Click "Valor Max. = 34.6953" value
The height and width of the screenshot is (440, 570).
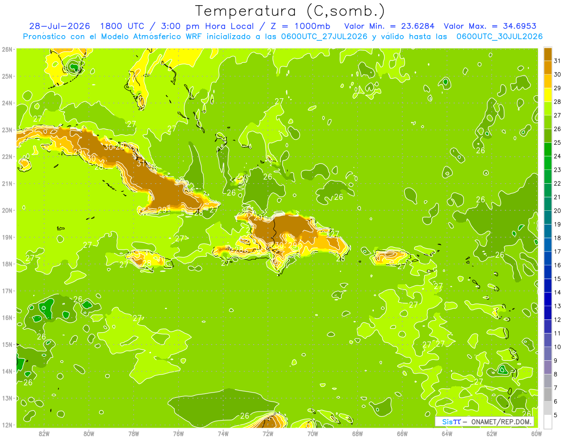click(x=490, y=27)
